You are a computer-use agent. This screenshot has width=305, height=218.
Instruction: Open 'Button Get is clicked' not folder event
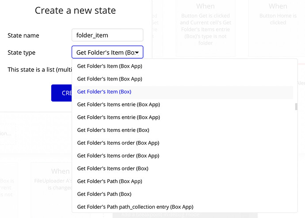click(x=206, y=28)
